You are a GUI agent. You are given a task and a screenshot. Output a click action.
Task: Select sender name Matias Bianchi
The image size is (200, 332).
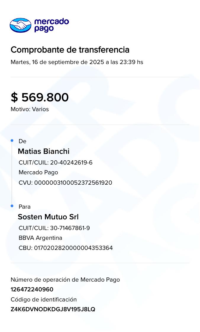coord(44,151)
